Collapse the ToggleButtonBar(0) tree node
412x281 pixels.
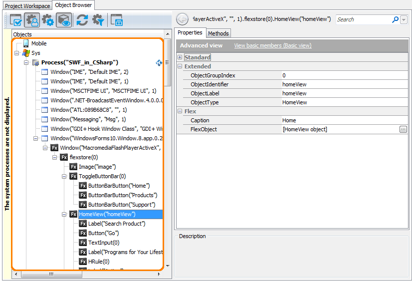[64, 176]
